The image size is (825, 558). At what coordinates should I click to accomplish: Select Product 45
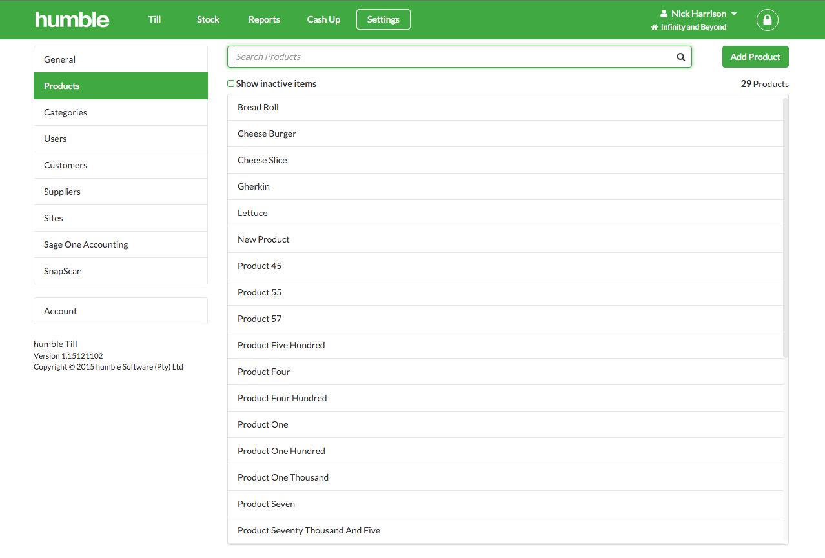click(x=505, y=266)
